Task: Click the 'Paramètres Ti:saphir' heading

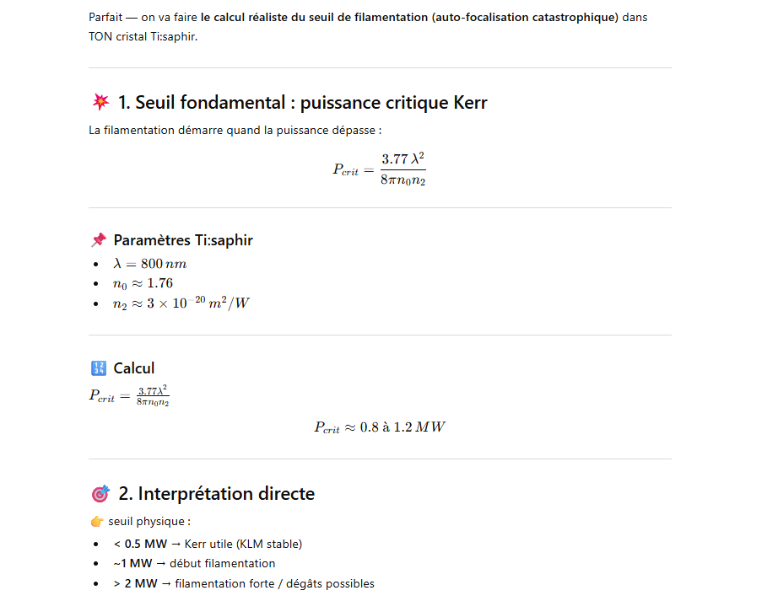Action: point(183,240)
